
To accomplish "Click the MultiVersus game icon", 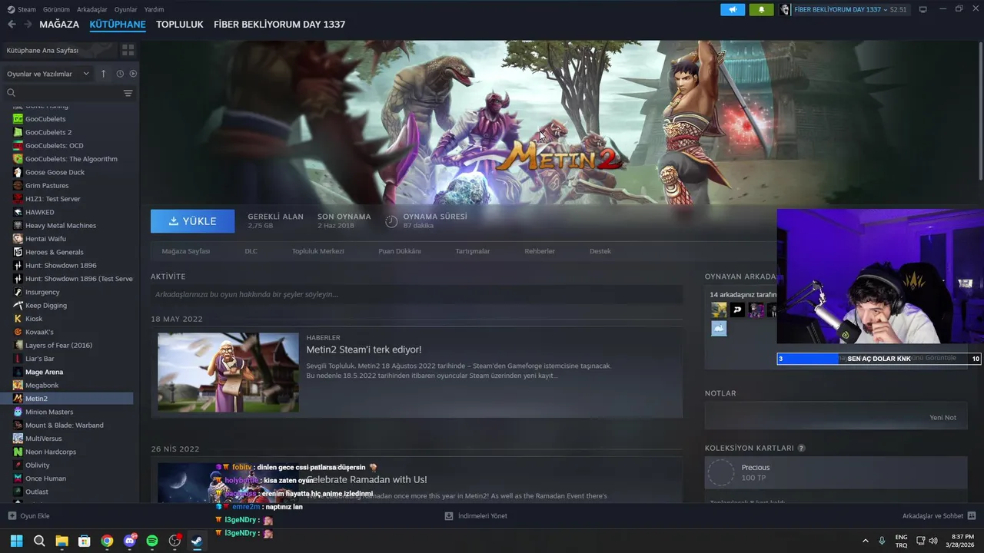I will point(18,439).
